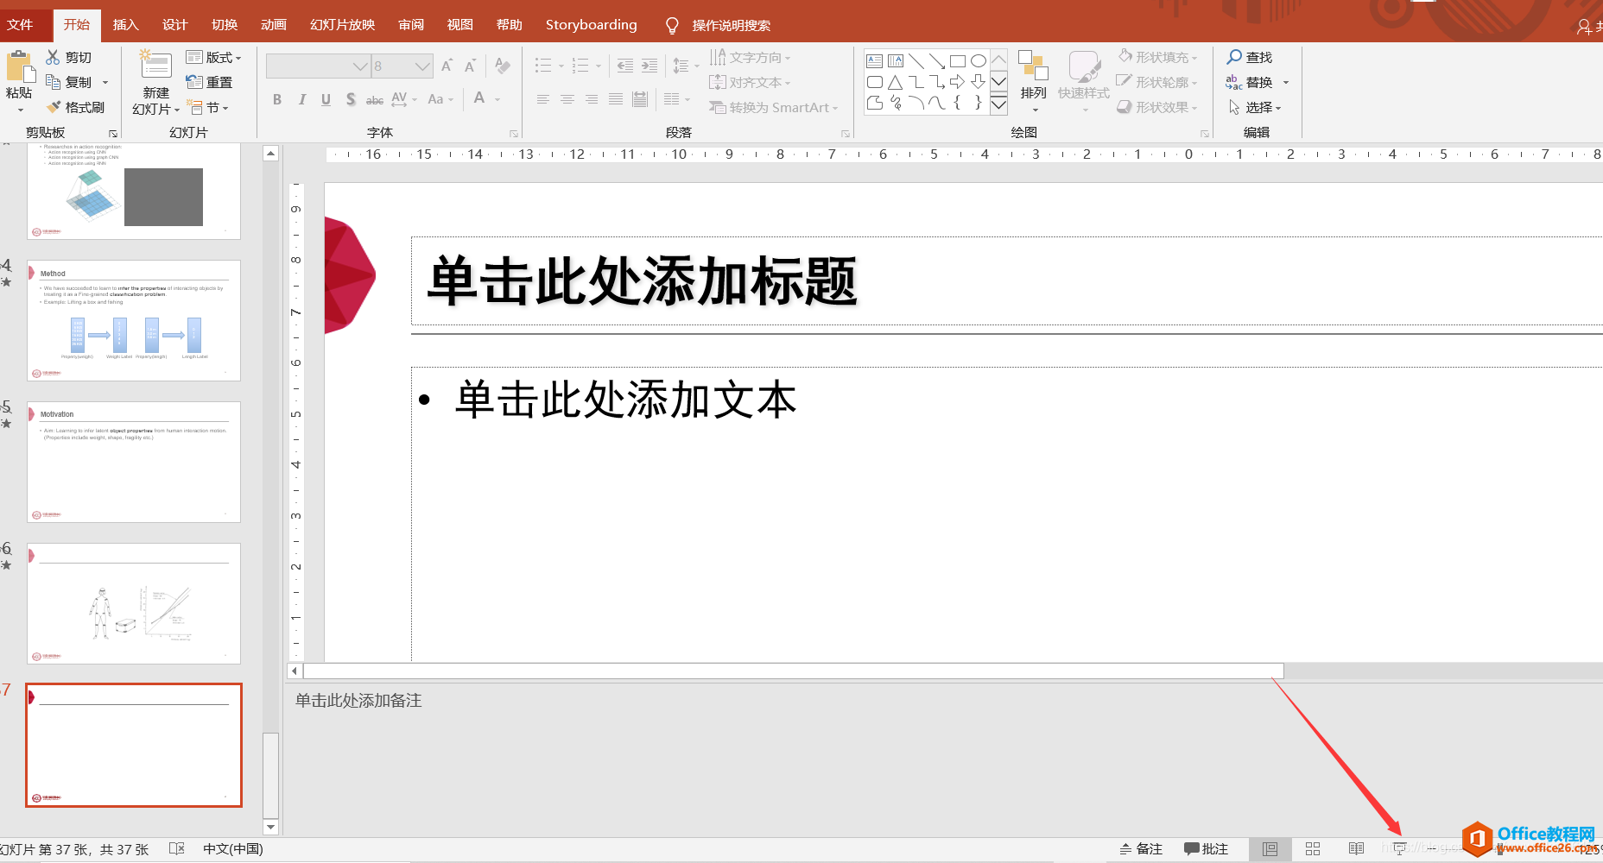
Task: Click the clear all formatting icon
Action: point(502,66)
